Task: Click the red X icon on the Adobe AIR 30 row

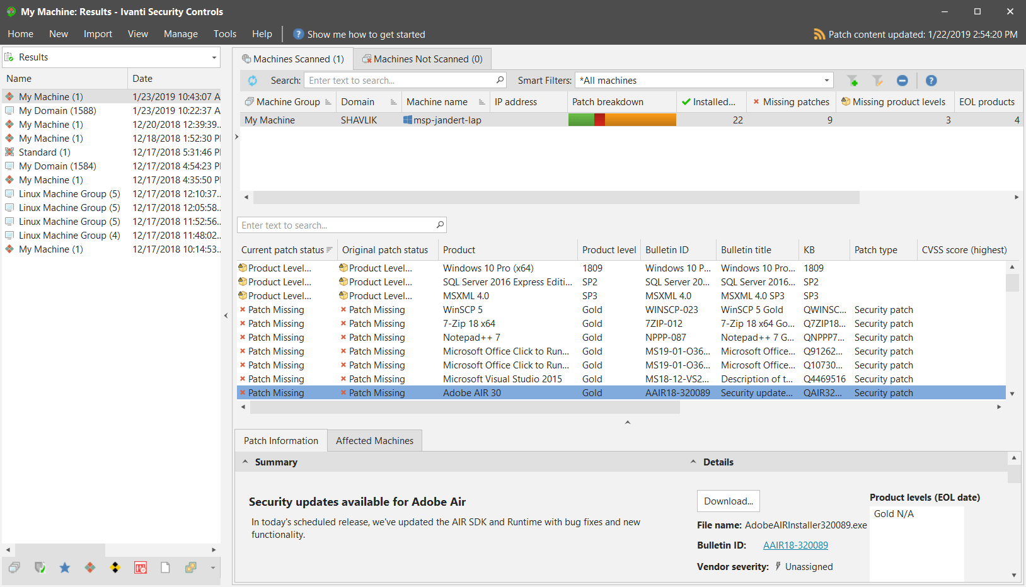Action: tap(243, 392)
